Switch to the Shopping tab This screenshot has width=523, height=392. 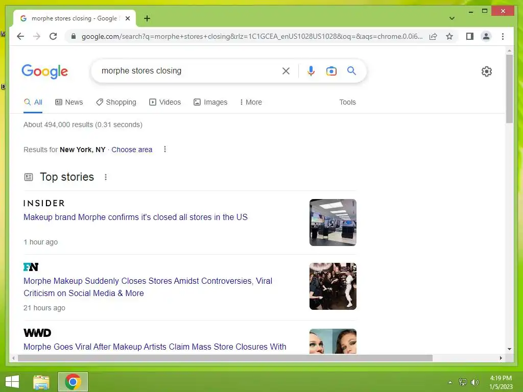pyautogui.click(x=116, y=102)
